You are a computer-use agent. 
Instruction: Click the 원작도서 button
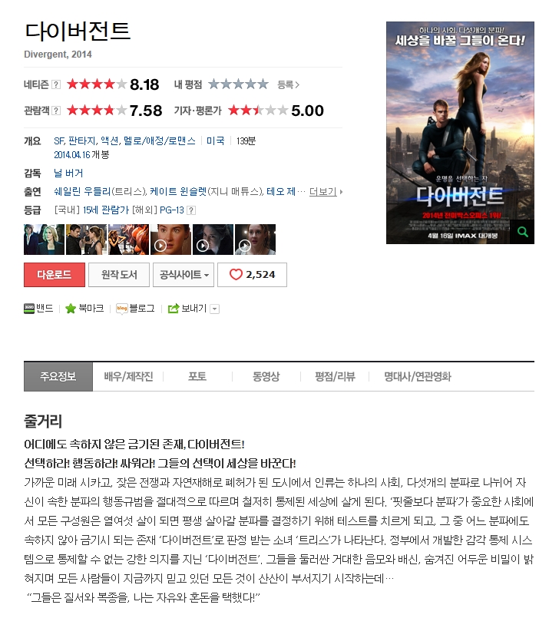pos(119,275)
